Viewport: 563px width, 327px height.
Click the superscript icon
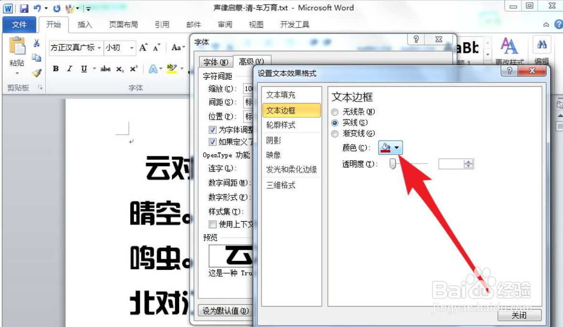pos(133,69)
